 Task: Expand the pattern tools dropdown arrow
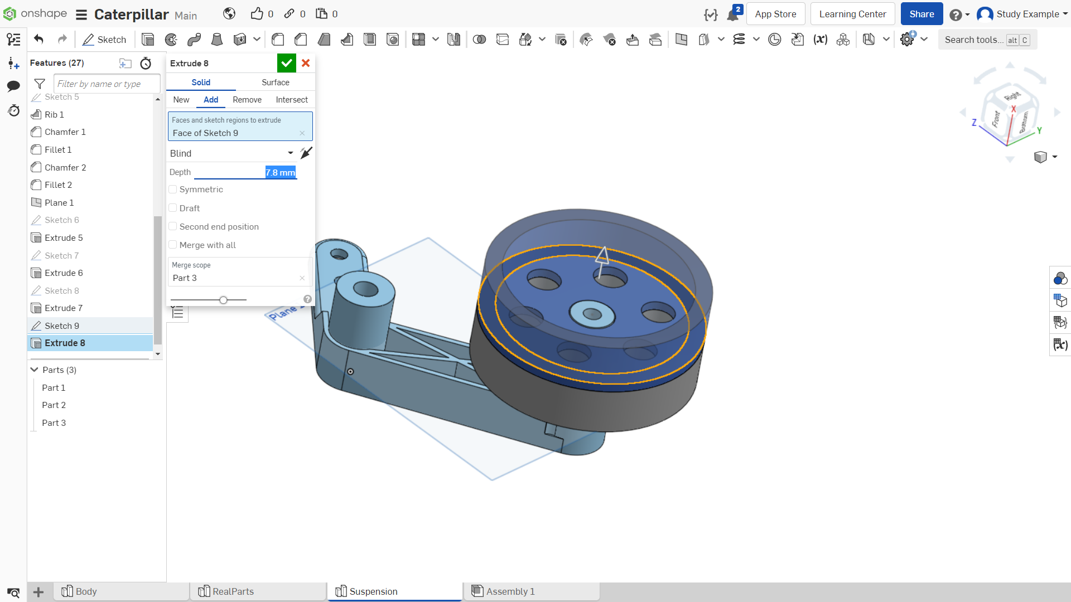coord(436,40)
